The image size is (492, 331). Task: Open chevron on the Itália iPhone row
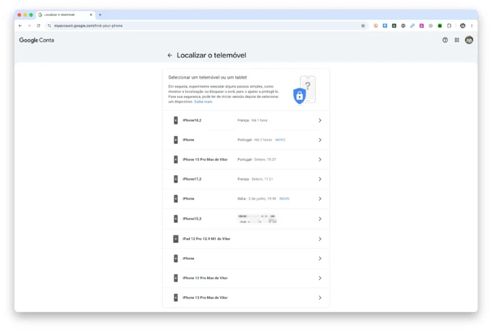coord(320,199)
